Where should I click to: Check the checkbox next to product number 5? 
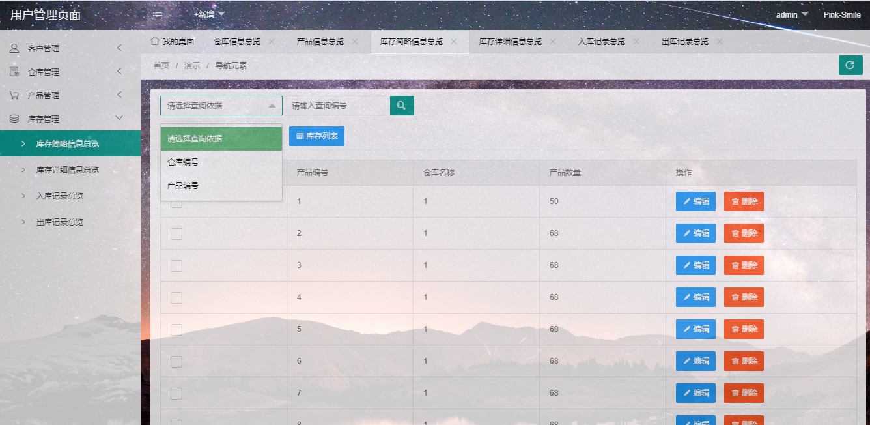[x=176, y=329]
